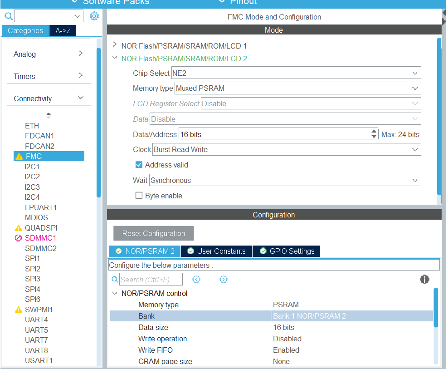Click the next search result arrow icon
The height and width of the screenshot is (374, 448).
pos(224,279)
